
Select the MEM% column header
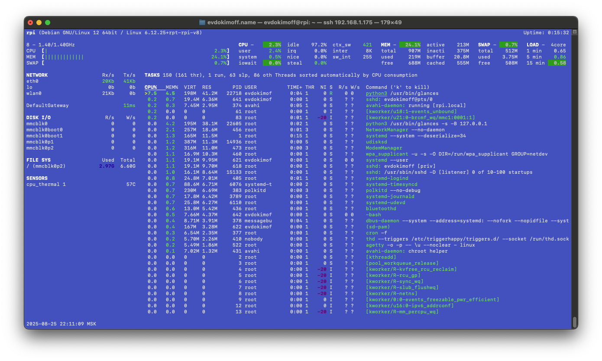(172, 87)
